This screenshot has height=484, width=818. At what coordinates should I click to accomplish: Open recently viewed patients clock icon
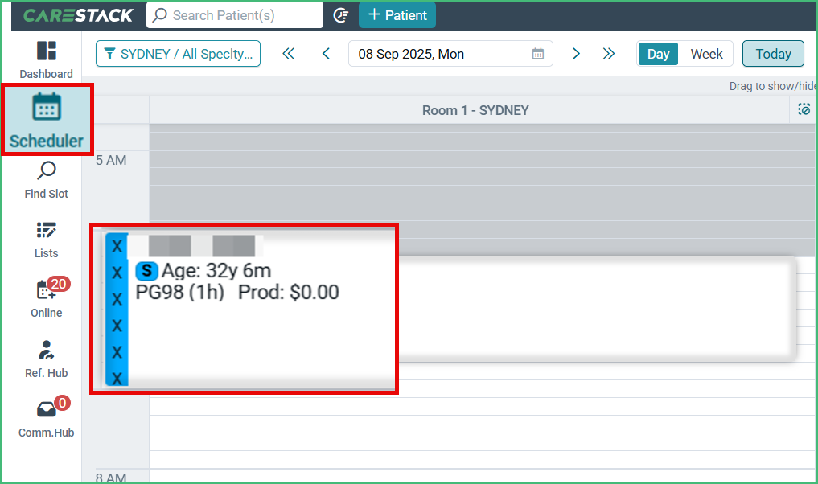pos(340,14)
